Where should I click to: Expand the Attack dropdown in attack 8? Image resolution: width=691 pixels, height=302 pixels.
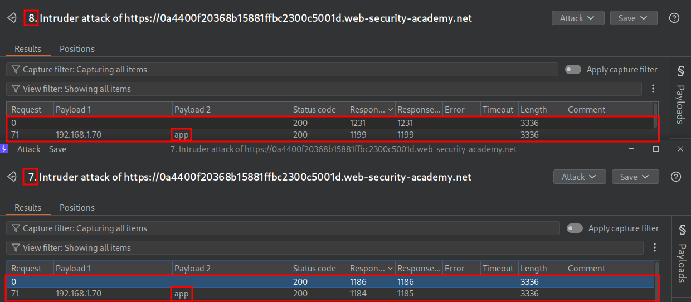577,18
